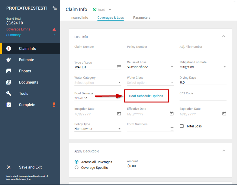Open the Inception Date calendar picker
The image size is (237, 185).
pyautogui.click(x=119, y=114)
